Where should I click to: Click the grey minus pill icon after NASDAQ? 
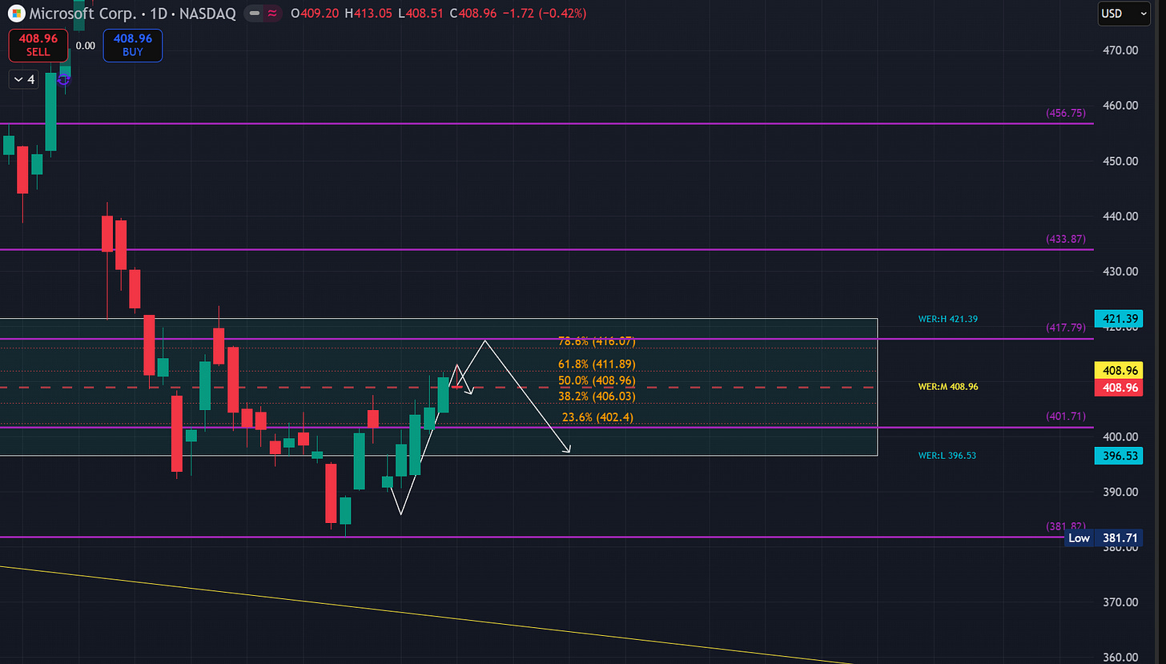click(254, 14)
